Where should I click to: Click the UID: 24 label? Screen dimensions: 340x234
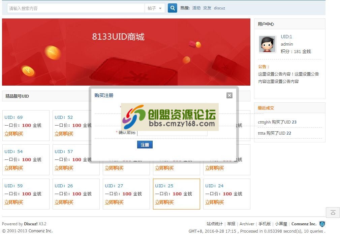[214, 186]
